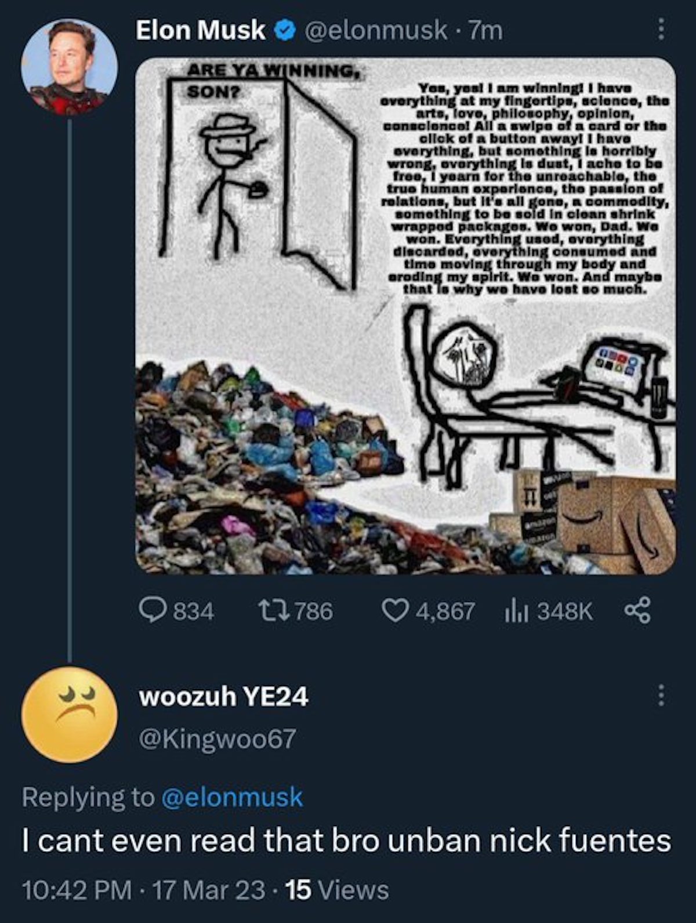Open the tweet via the 7m timestamp

click(485, 31)
